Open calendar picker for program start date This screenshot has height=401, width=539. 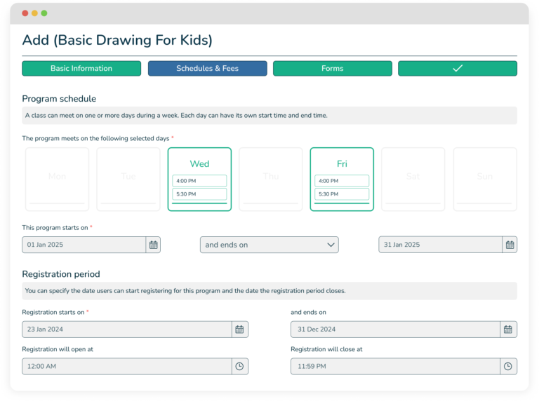[x=154, y=245]
